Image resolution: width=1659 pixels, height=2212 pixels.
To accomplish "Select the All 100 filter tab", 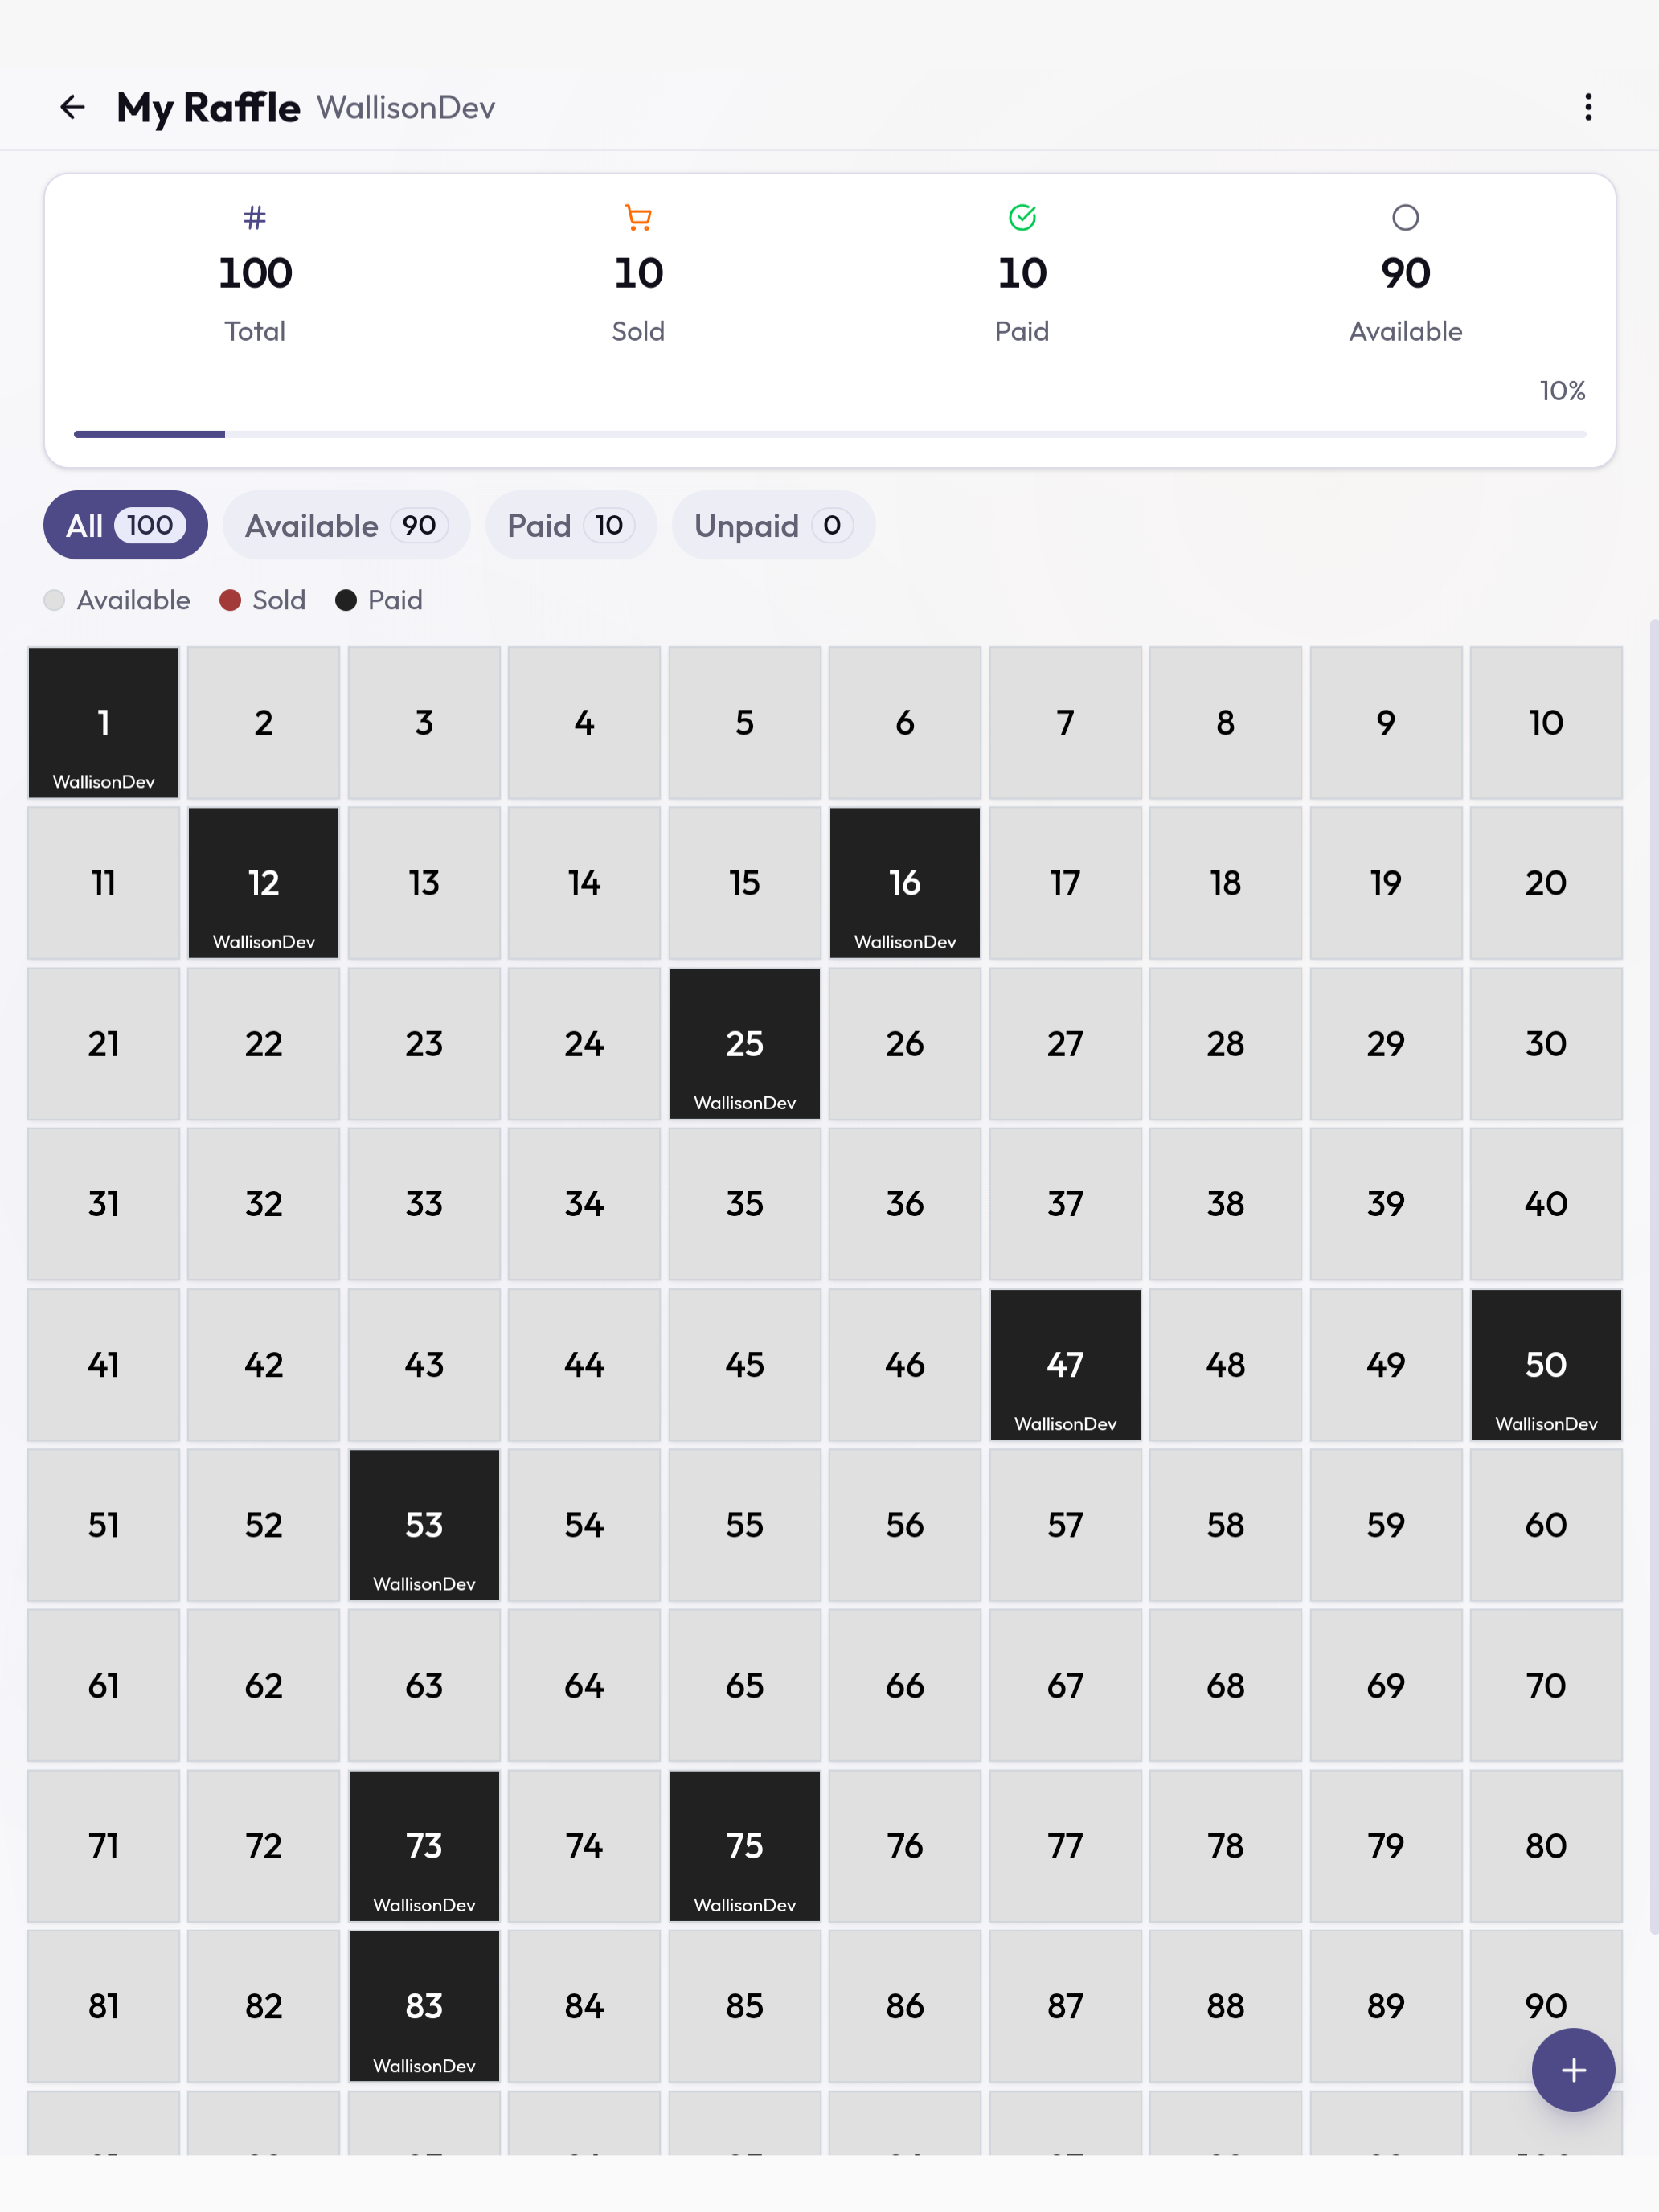I will (126, 525).
